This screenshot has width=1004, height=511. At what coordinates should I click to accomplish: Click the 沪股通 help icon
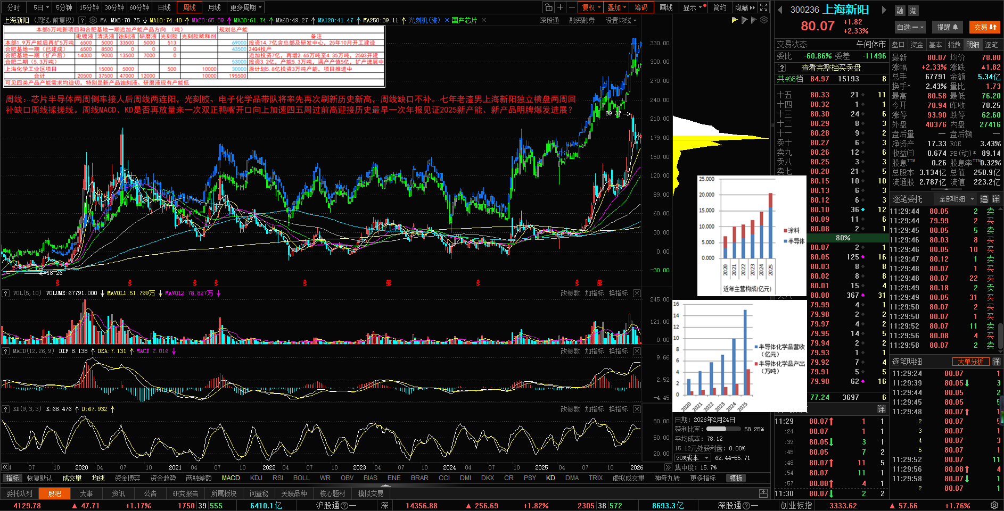coord(344,506)
